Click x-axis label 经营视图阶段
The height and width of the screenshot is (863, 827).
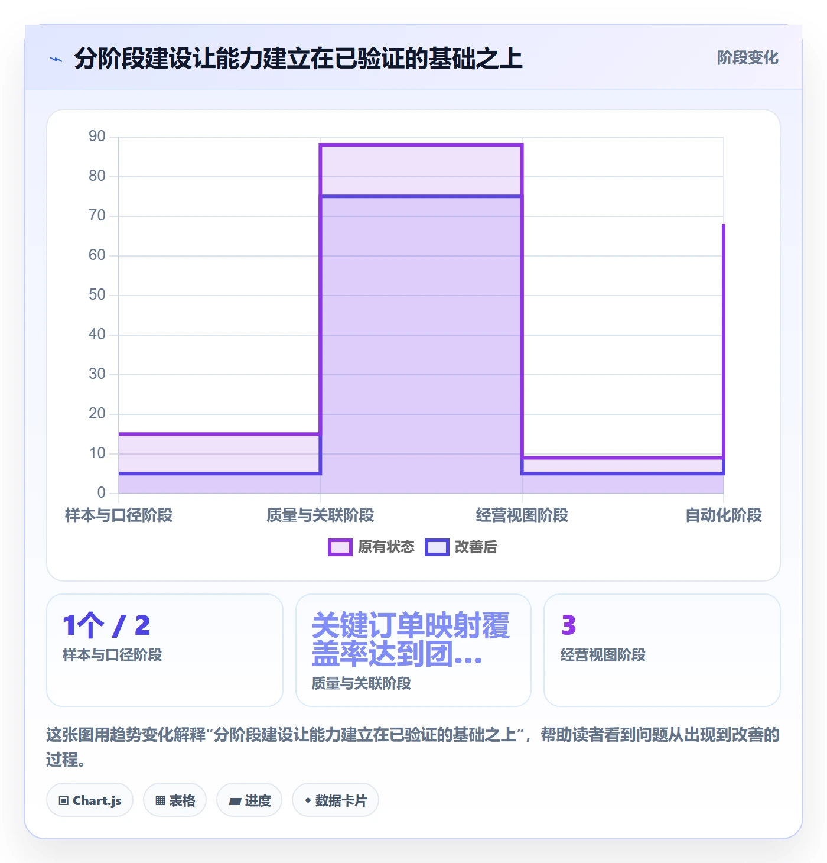(x=522, y=515)
